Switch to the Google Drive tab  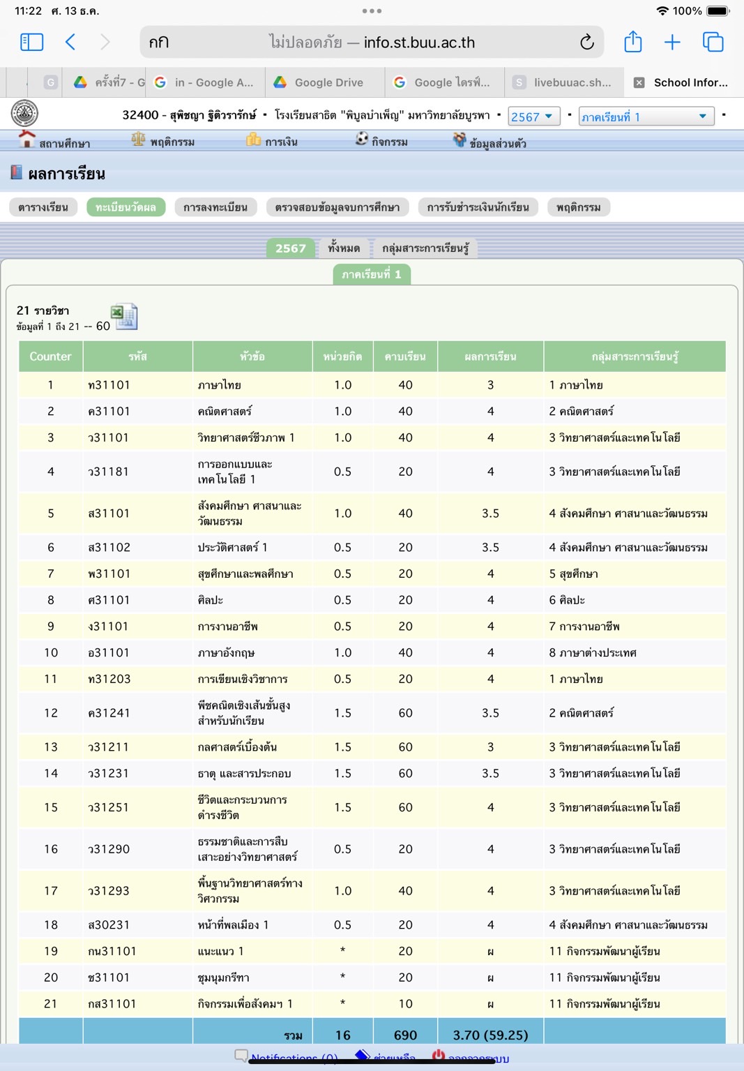click(x=324, y=82)
